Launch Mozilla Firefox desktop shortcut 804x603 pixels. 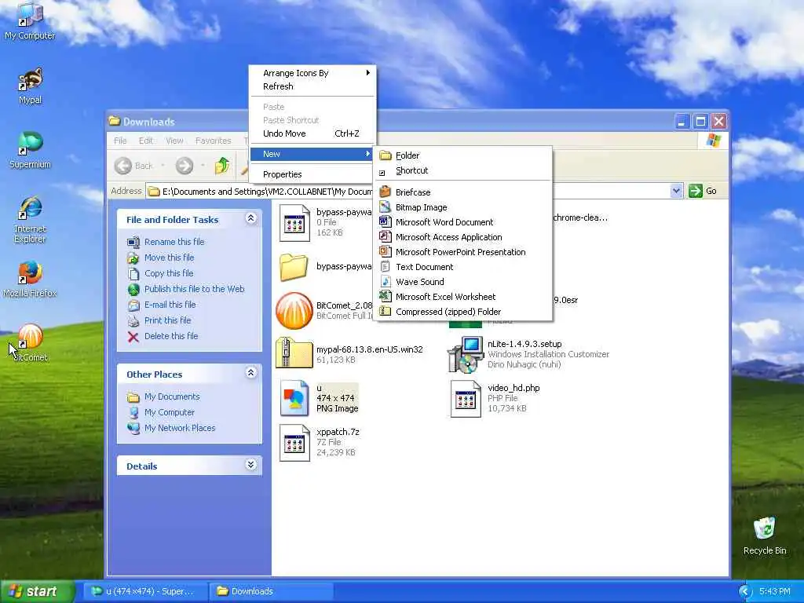(30, 280)
